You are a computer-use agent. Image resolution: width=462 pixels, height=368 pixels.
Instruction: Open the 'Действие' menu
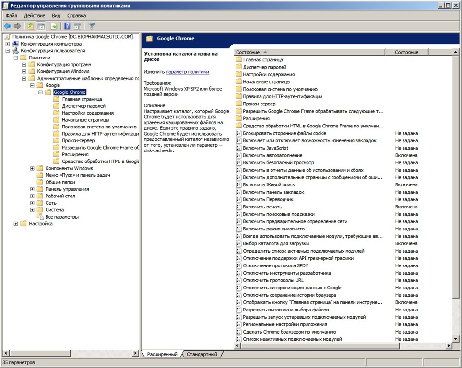(x=35, y=16)
